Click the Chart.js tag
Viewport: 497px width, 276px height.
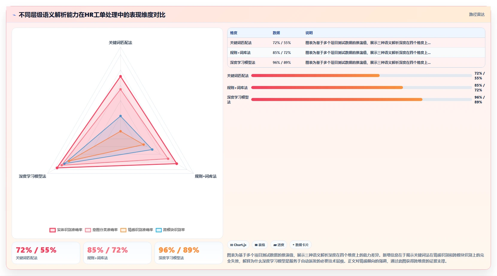point(238,245)
